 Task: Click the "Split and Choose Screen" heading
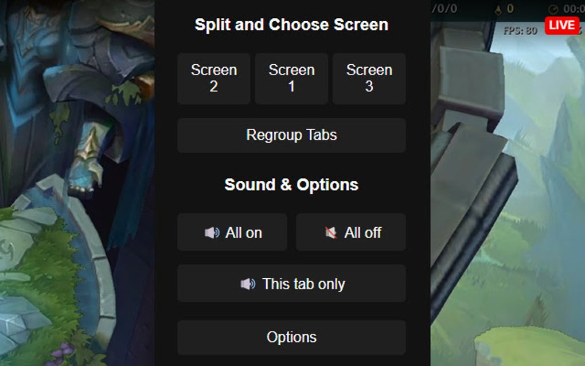point(291,24)
